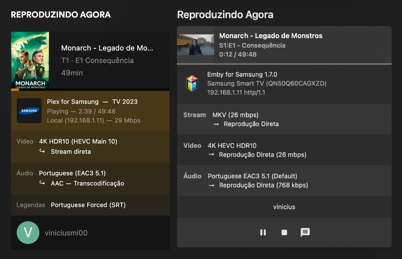The height and width of the screenshot is (259, 402).
Task: Click the 'Reproduzindo Agora' Emby heading
Action: (225, 15)
